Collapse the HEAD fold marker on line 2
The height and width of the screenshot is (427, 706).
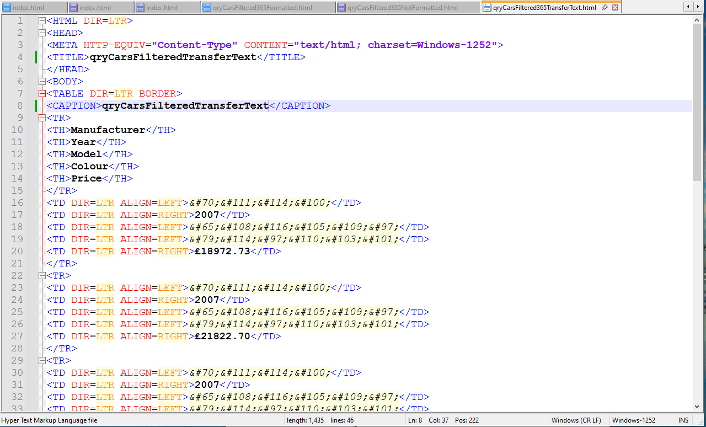[42, 33]
